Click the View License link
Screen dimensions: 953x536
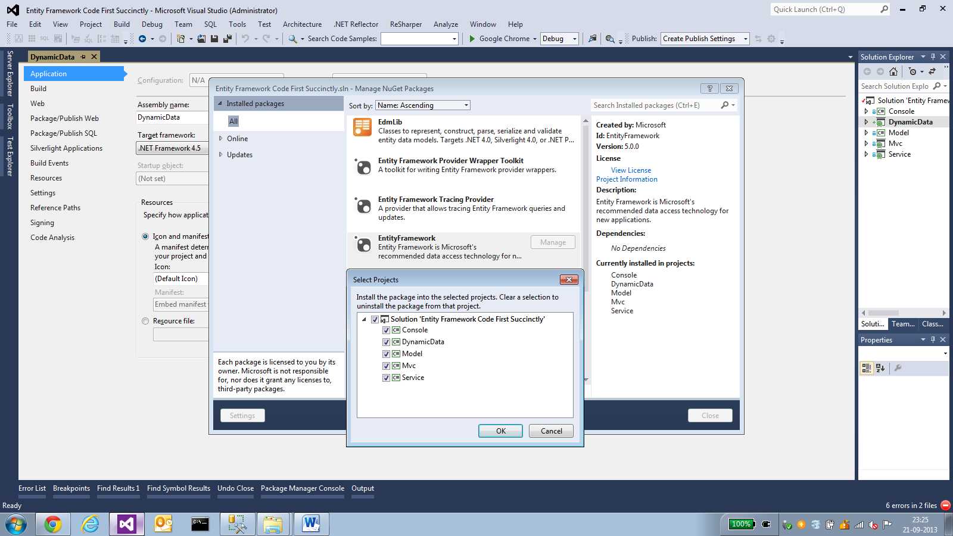(x=631, y=170)
